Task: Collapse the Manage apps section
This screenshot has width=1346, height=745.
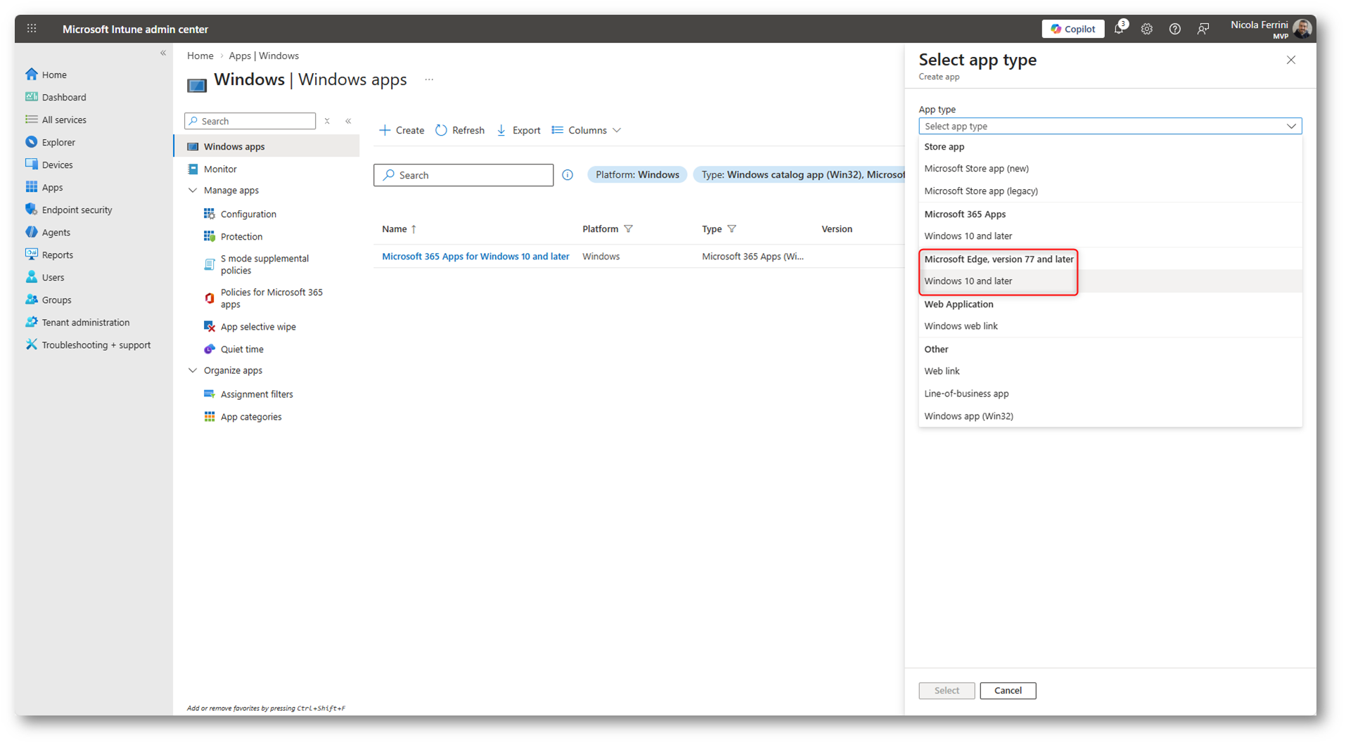Action: point(193,190)
